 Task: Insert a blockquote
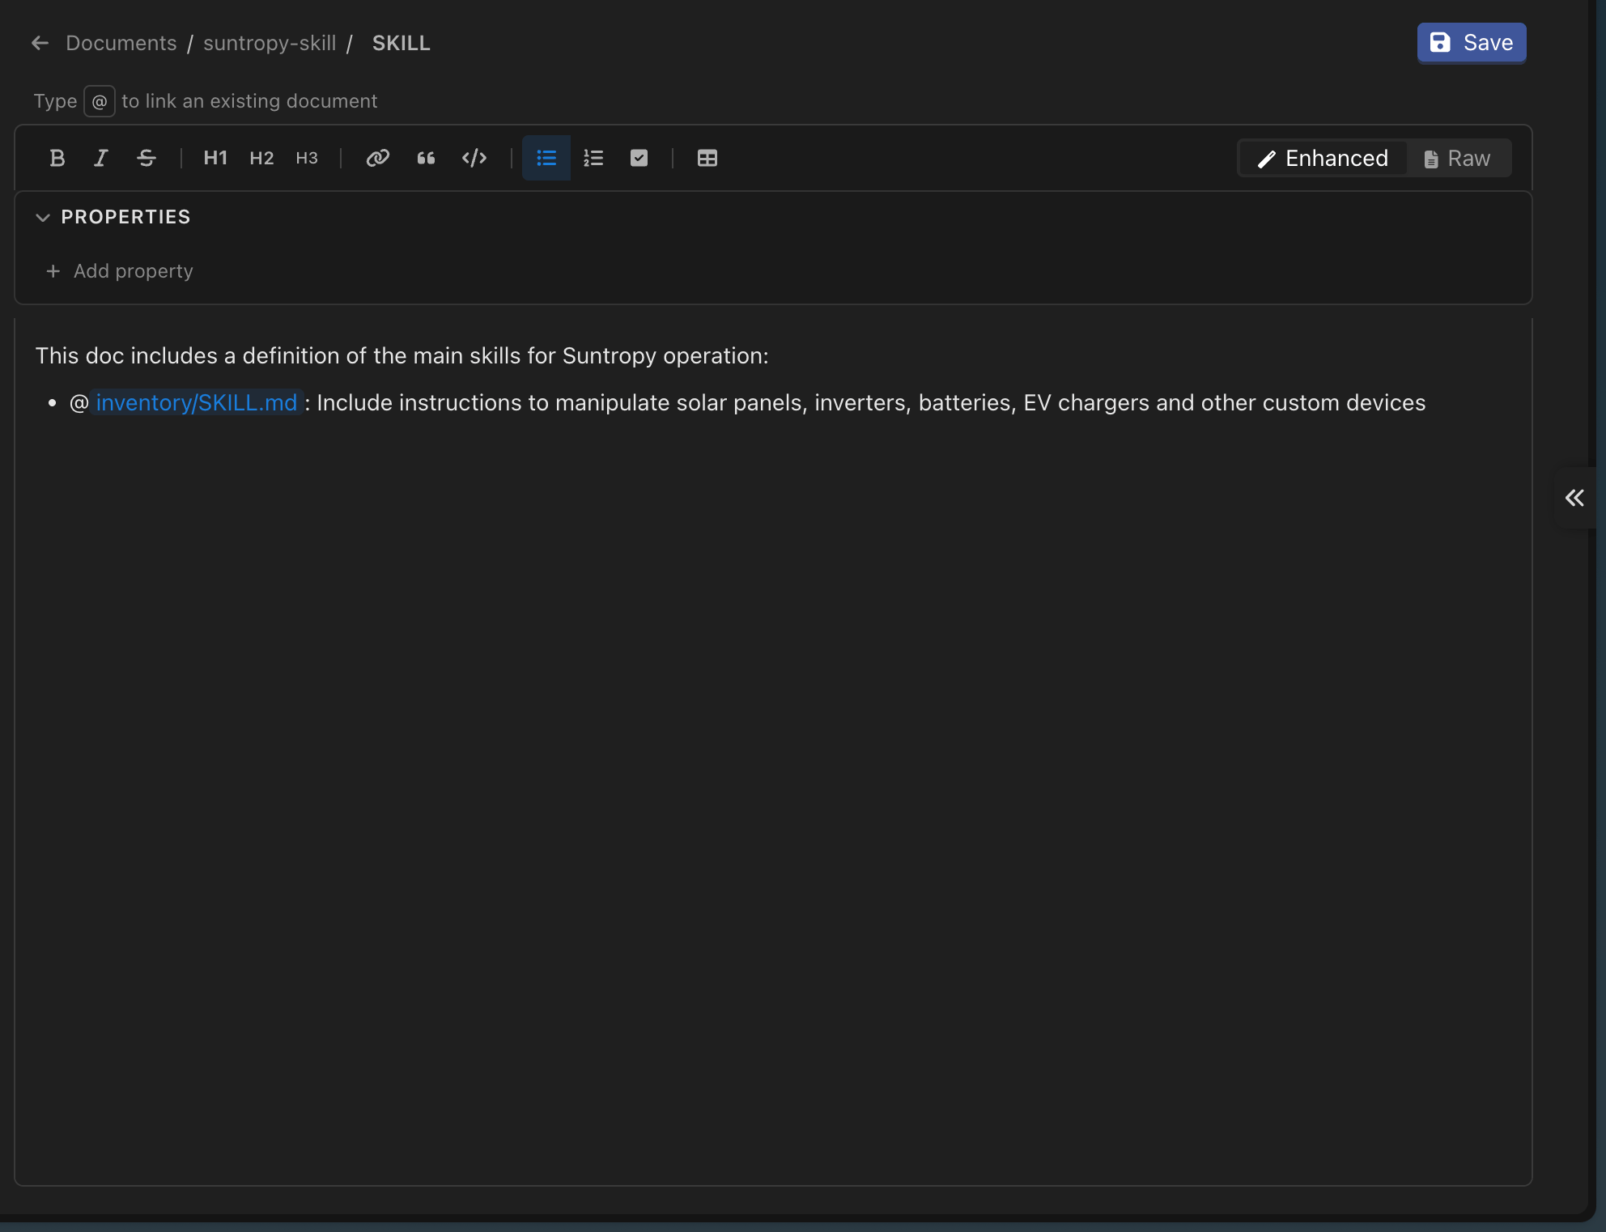[x=426, y=158]
